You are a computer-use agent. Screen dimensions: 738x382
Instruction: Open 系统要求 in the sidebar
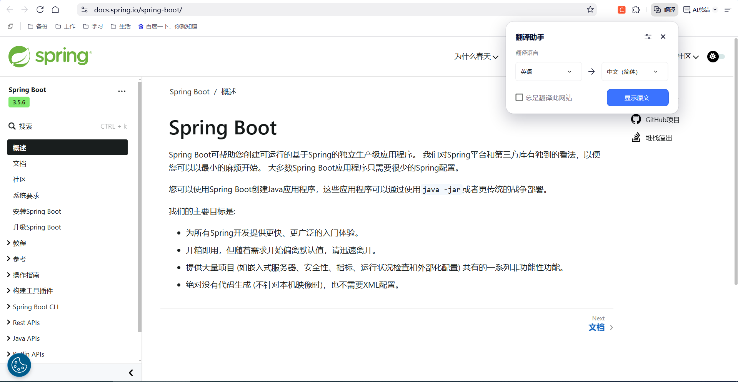tap(26, 196)
